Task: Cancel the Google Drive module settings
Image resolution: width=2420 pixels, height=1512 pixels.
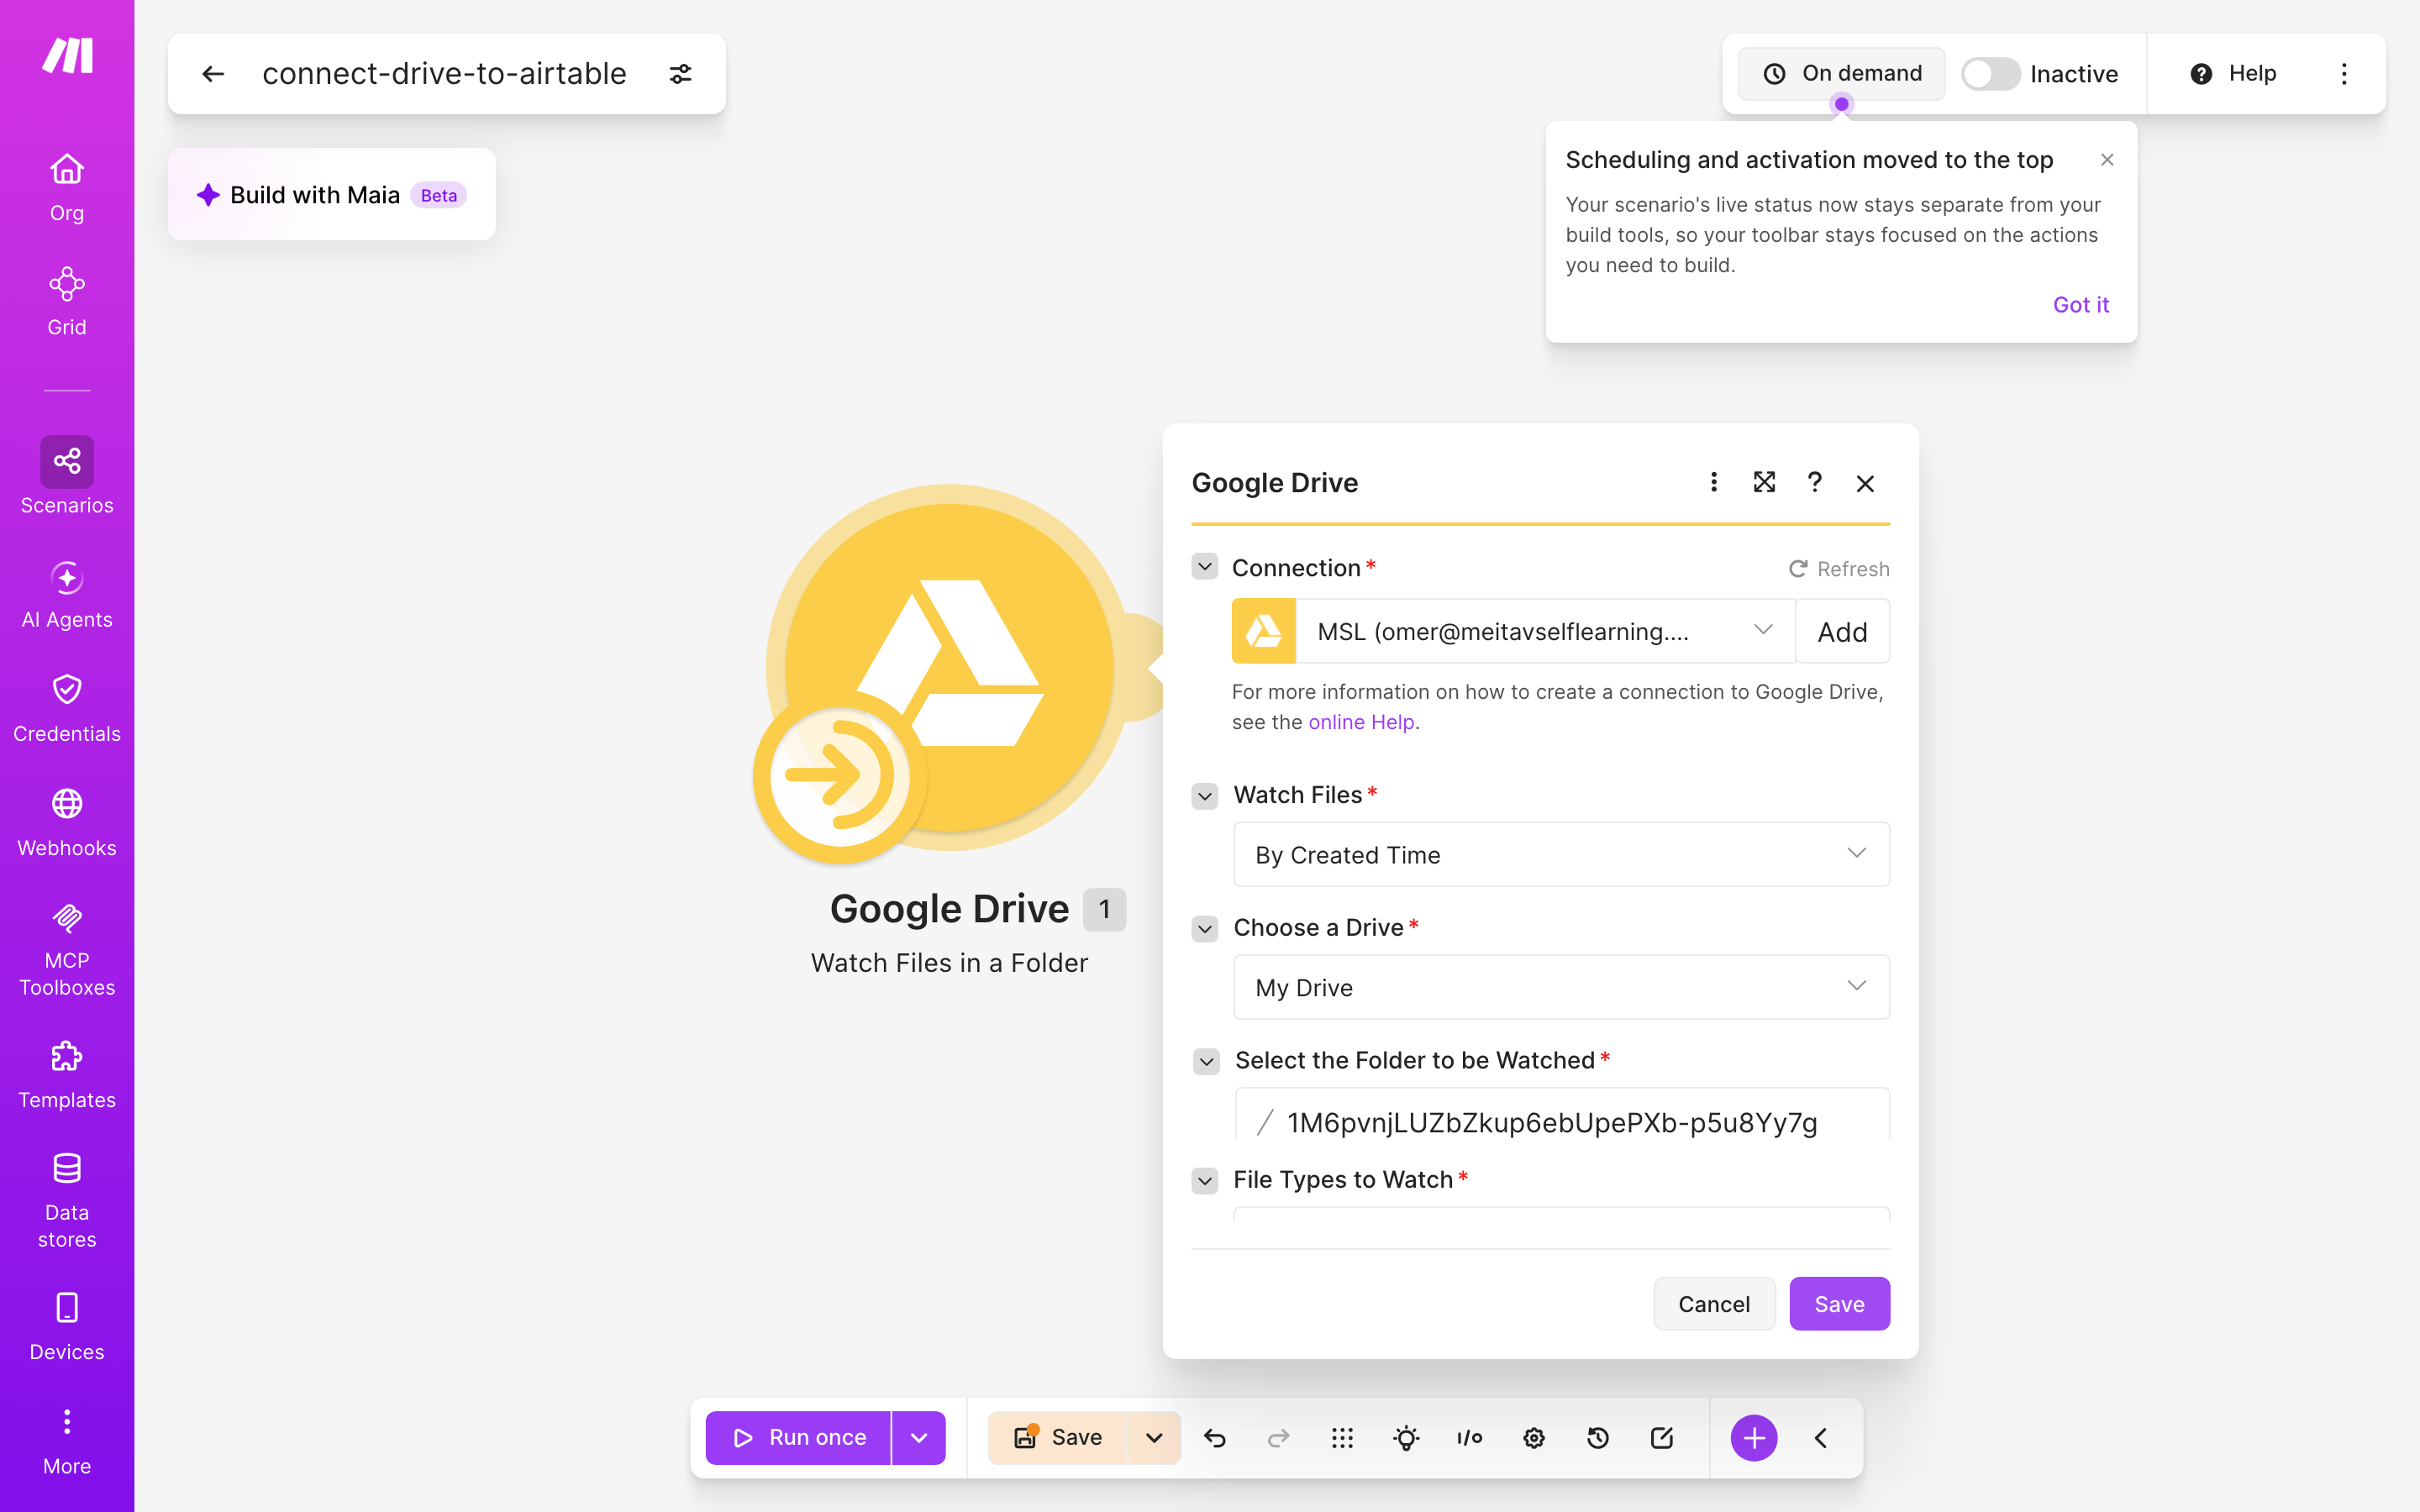Action: pos(1714,1304)
